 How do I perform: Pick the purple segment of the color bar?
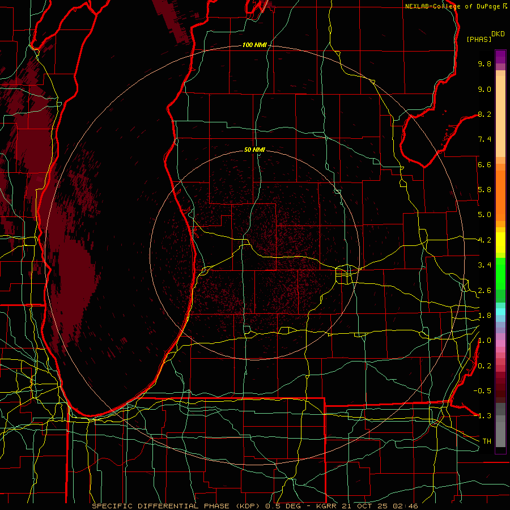(500, 57)
